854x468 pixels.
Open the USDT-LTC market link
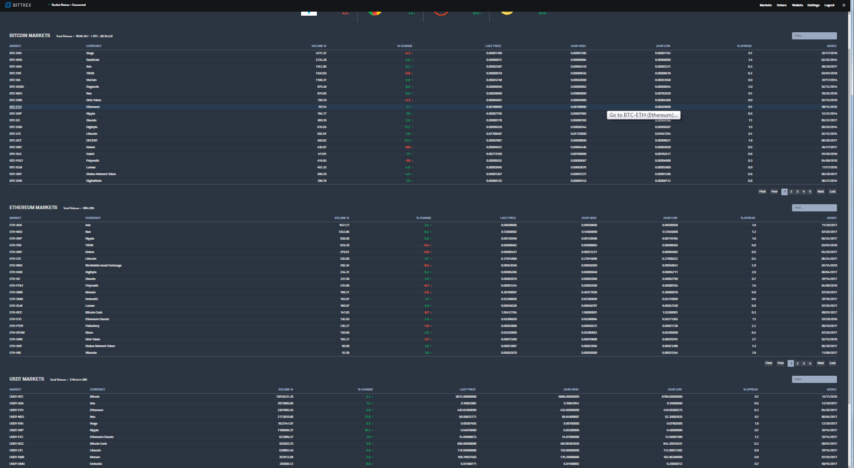(x=16, y=451)
